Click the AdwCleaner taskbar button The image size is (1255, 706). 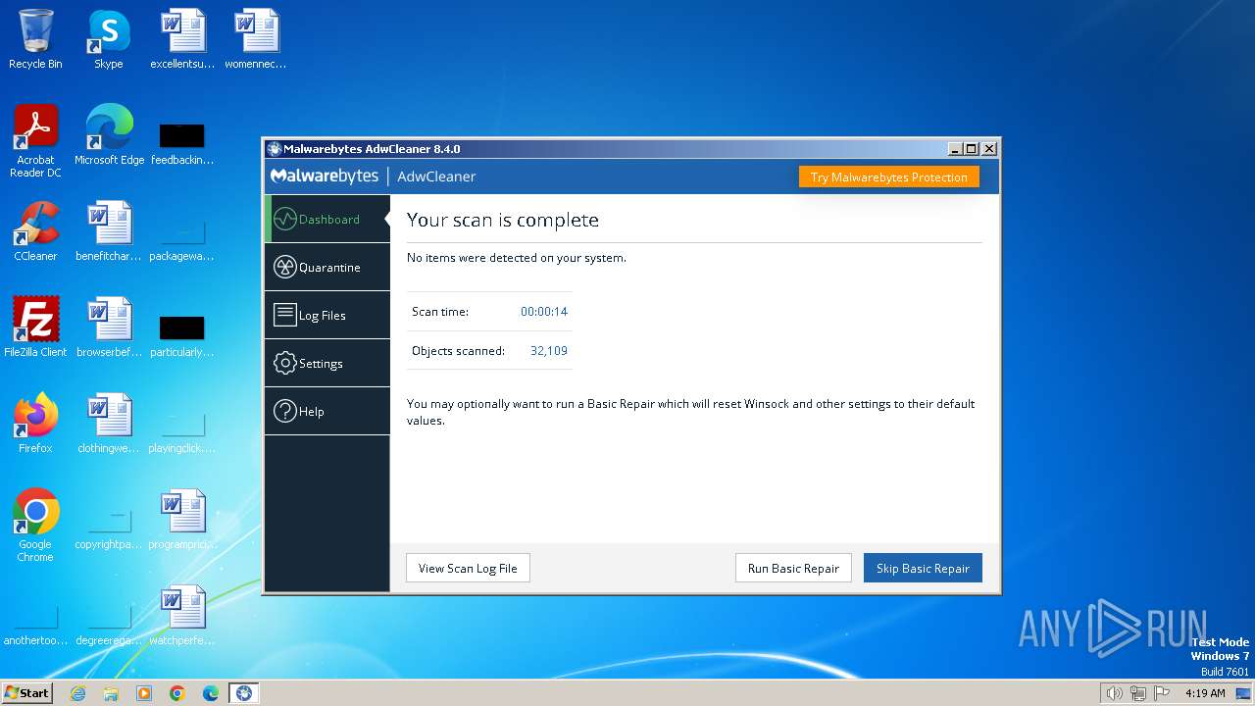[x=244, y=693]
